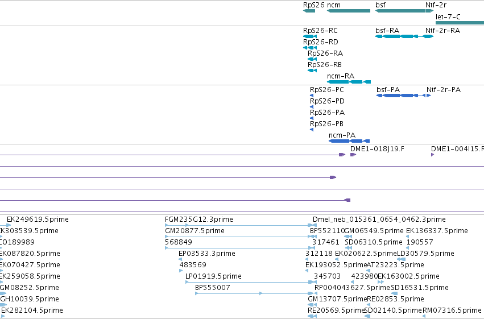Click the EK282104.5prime EST label
The width and height of the screenshot is (484, 319).
coord(32,310)
